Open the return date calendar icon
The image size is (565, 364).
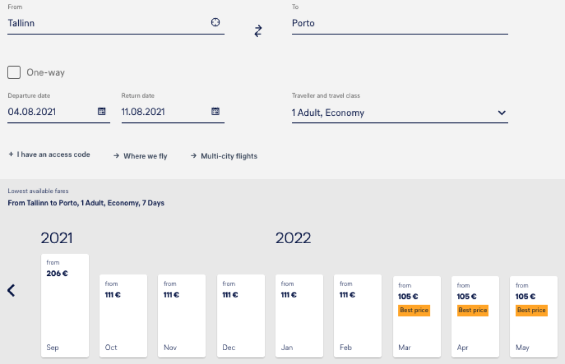point(215,111)
